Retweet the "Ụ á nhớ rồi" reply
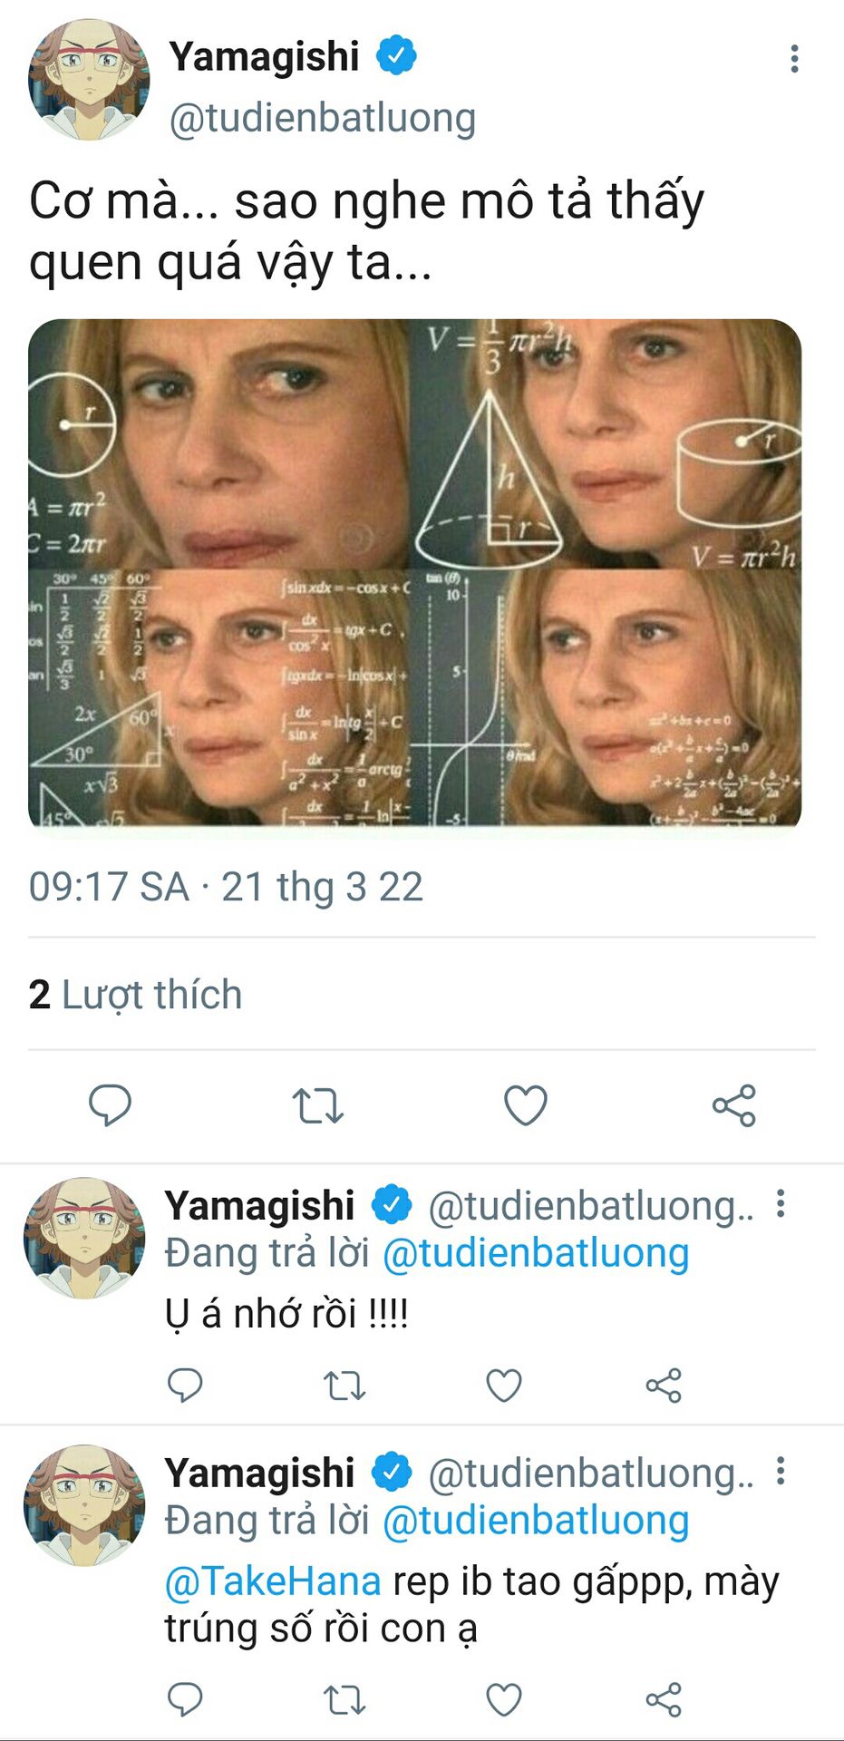 pyautogui.click(x=344, y=1386)
